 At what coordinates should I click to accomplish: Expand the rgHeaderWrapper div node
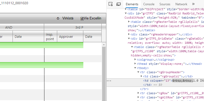pos(129,34)
